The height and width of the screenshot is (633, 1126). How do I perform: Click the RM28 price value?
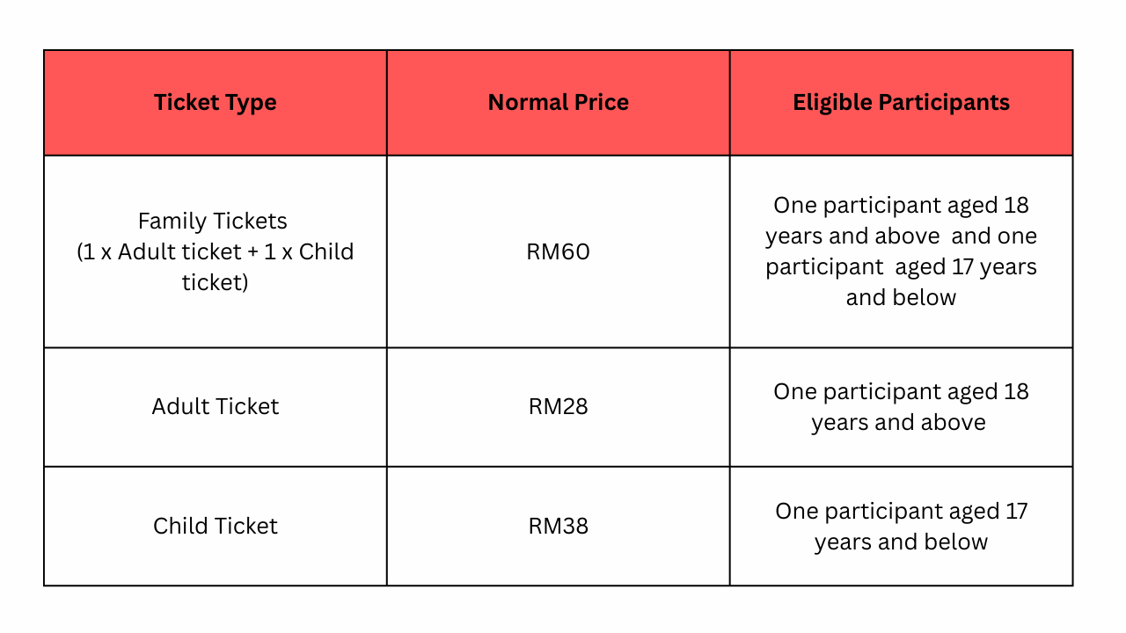click(x=559, y=407)
